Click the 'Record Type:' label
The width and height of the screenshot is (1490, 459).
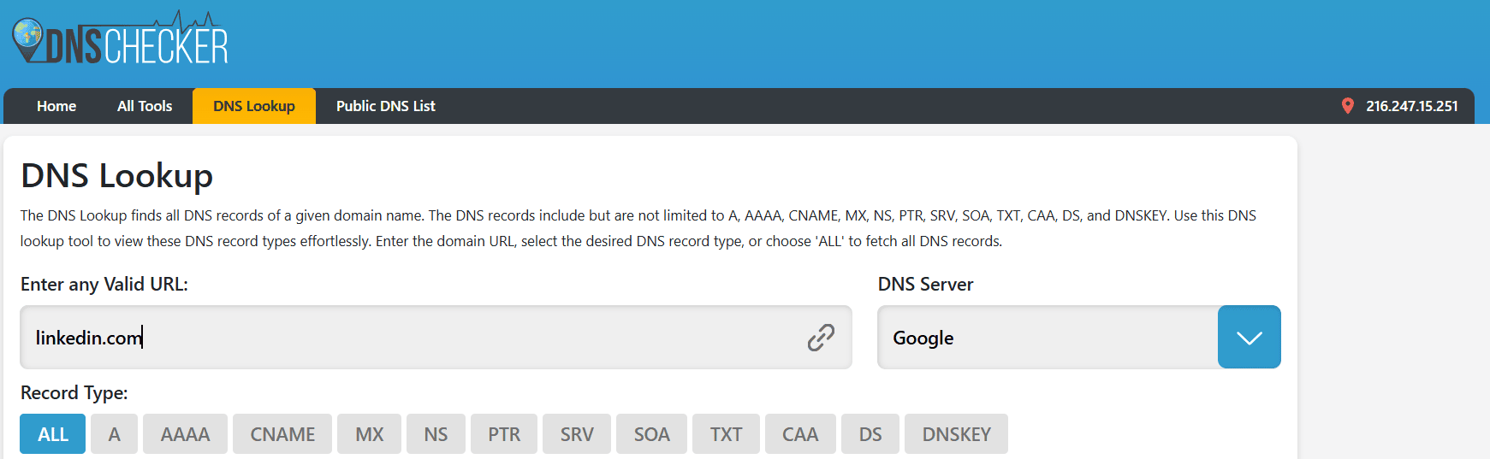pos(74,393)
